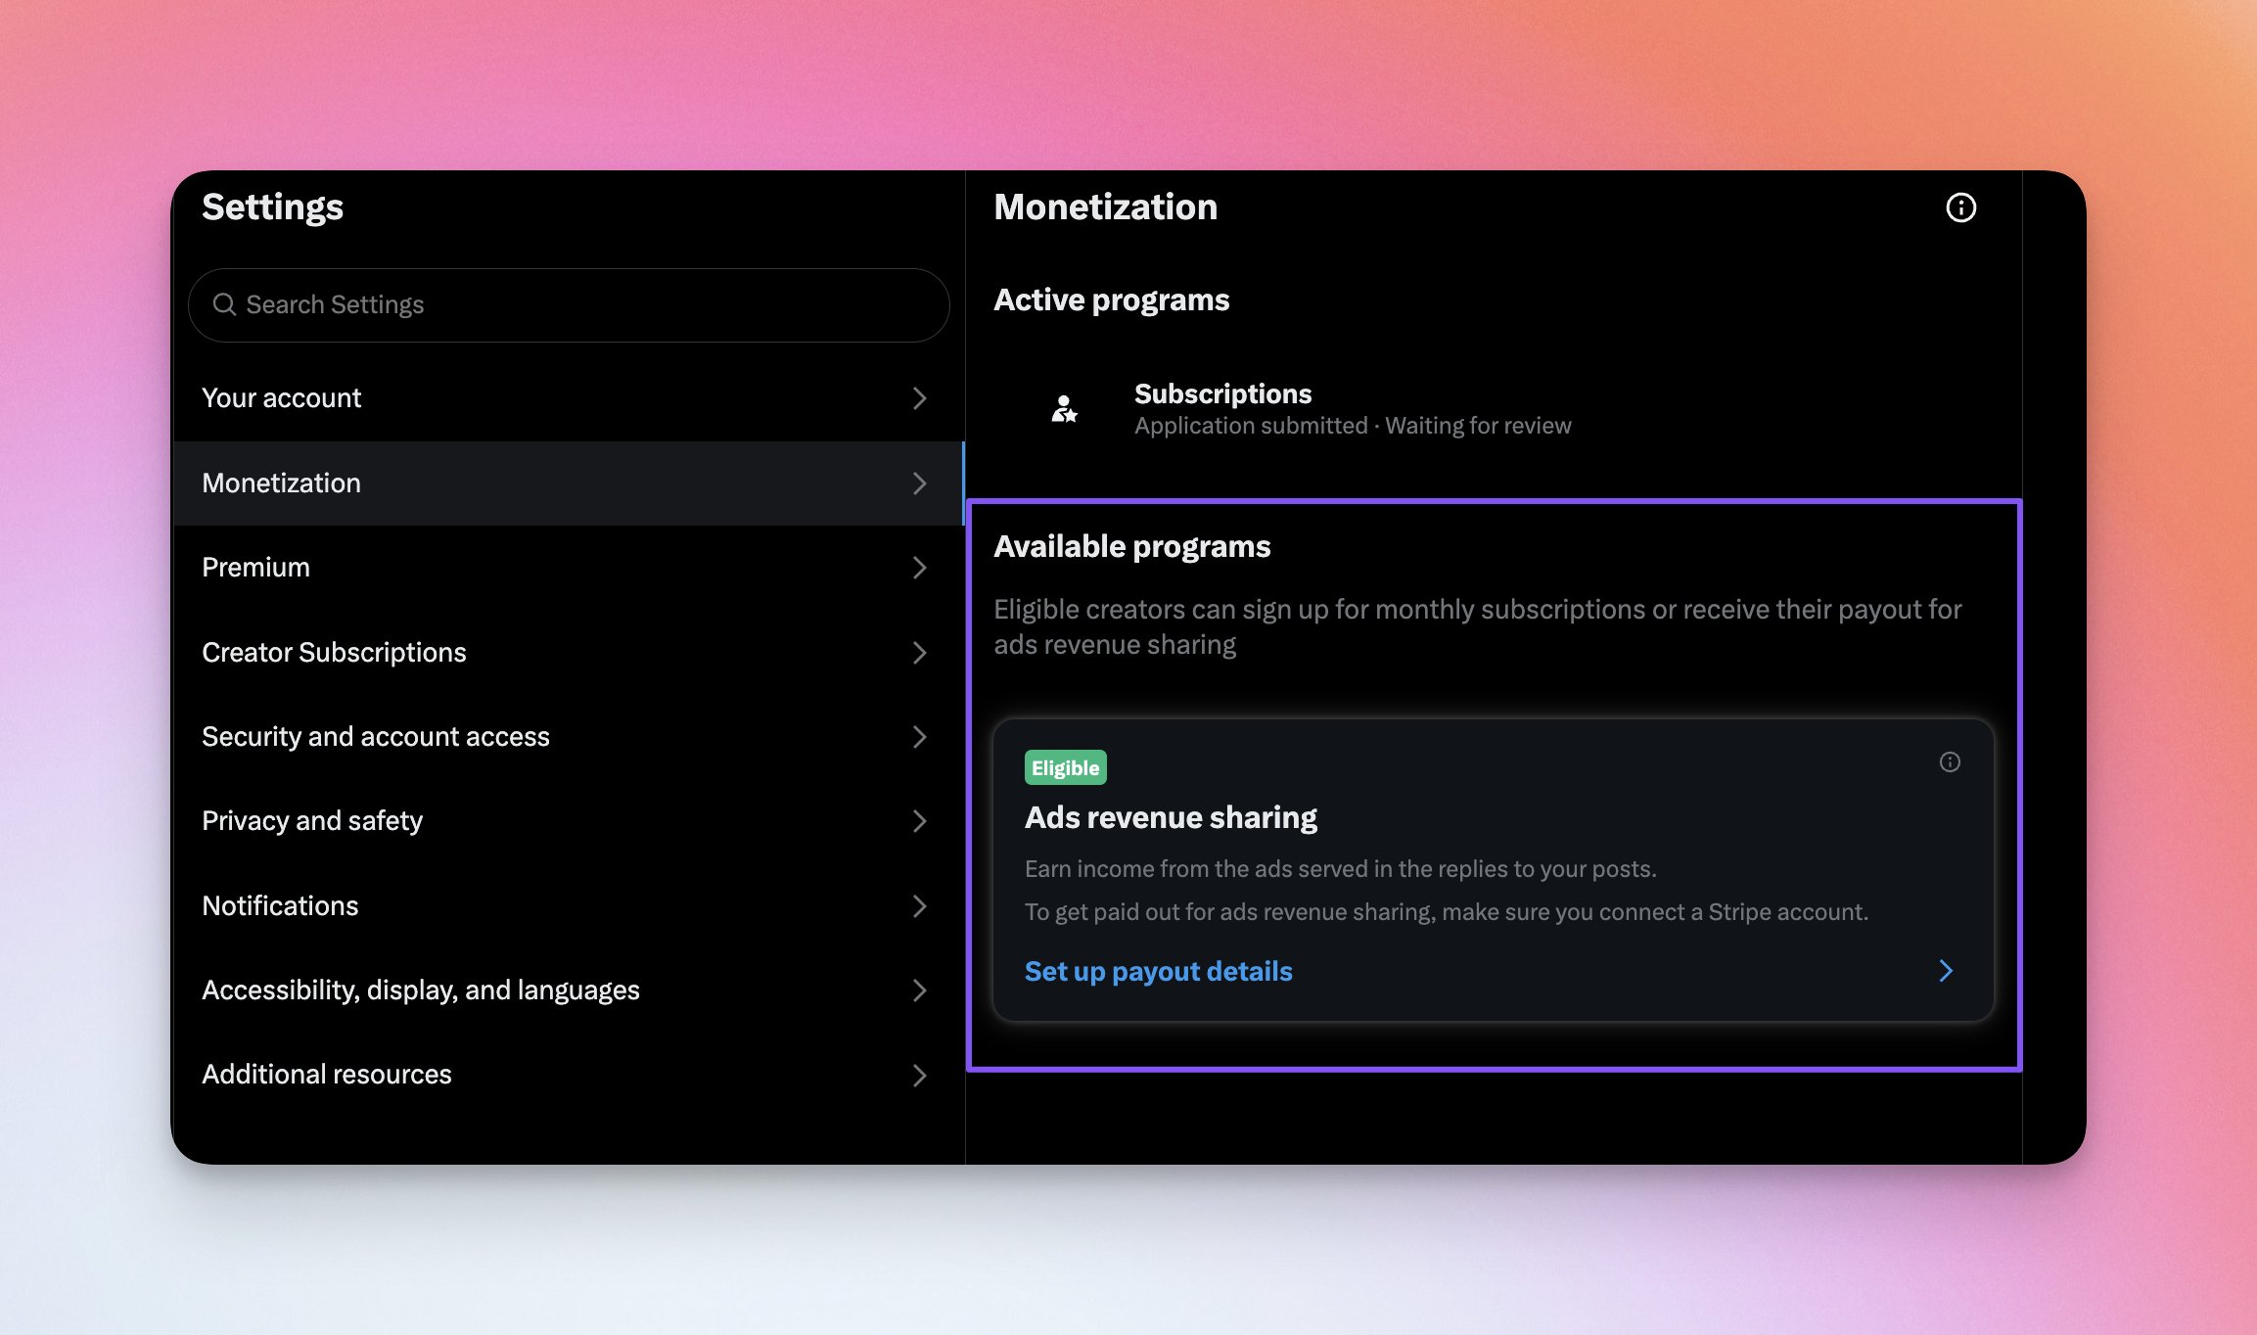Click the Monetization info icon in header
The height and width of the screenshot is (1335, 2257).
(x=1960, y=207)
